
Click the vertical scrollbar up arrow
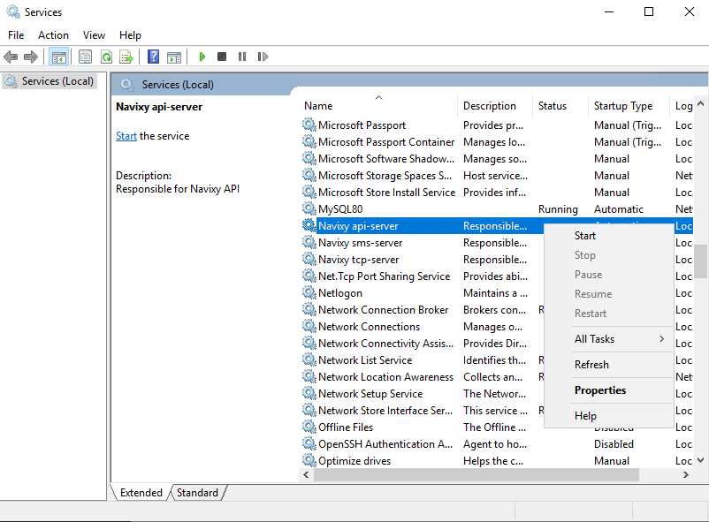tap(700, 103)
